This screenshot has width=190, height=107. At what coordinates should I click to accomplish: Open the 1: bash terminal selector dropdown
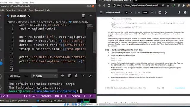44,76
